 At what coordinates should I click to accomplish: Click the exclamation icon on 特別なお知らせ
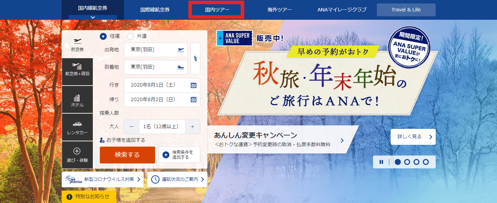click(69, 197)
